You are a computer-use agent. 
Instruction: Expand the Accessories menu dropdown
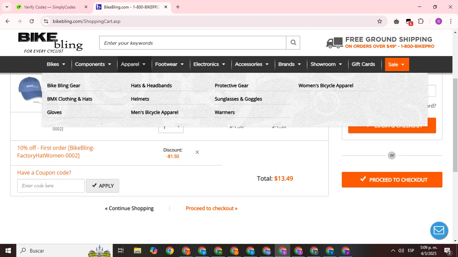tap(252, 64)
